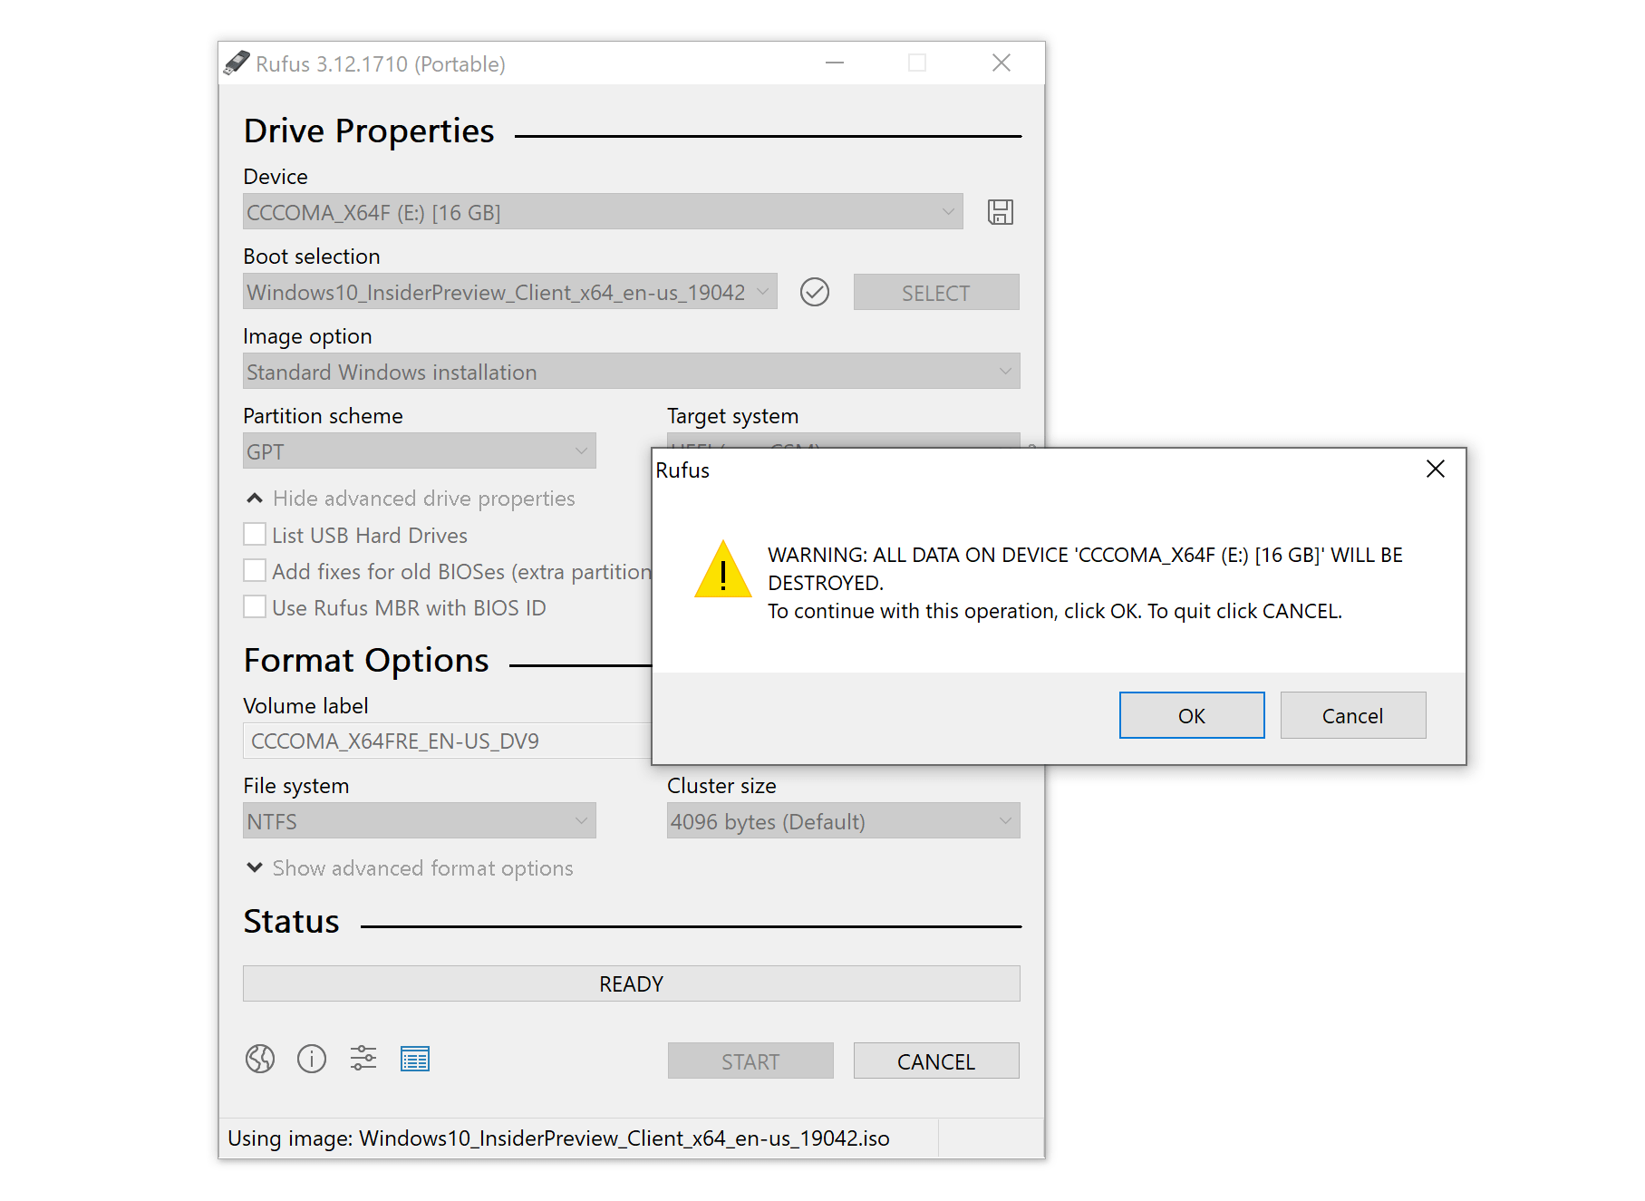This screenshot has width=1645, height=1201.
Task: Open Rufus settings via the sliders icon
Action: (363, 1059)
